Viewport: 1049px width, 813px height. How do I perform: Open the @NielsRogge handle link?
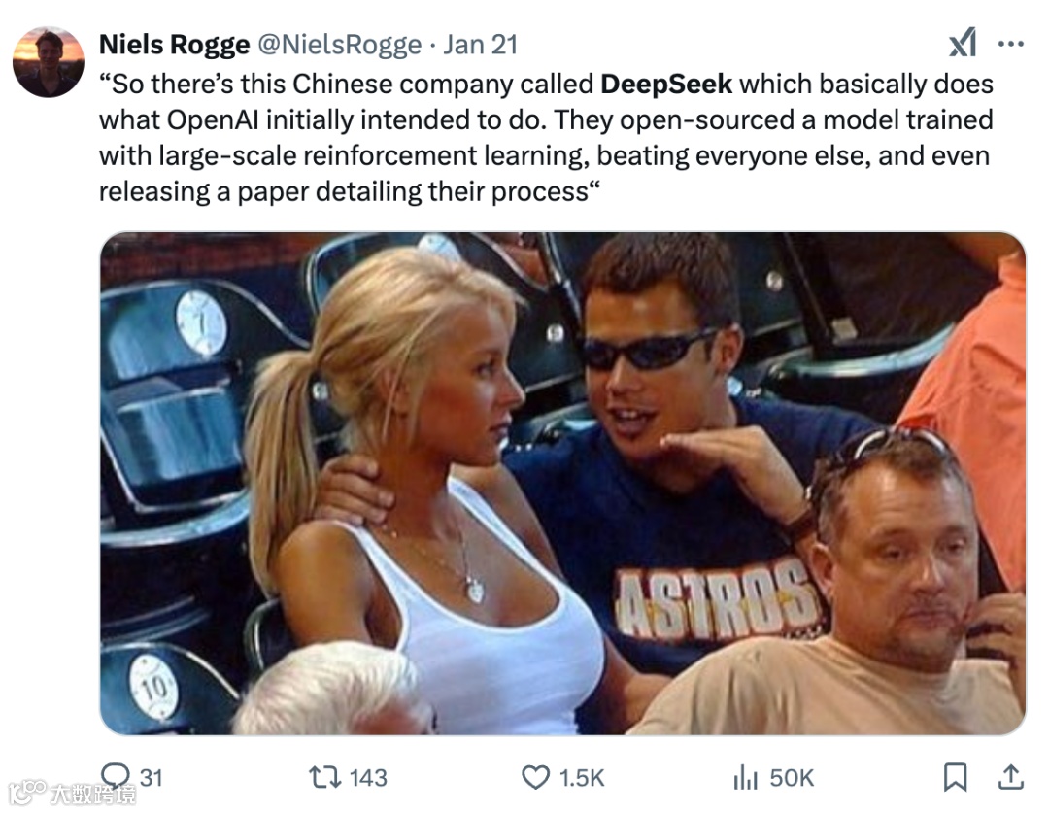pyautogui.click(x=340, y=45)
